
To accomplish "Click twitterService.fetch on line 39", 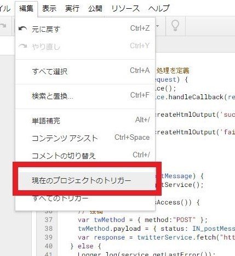I will [x=177, y=237].
